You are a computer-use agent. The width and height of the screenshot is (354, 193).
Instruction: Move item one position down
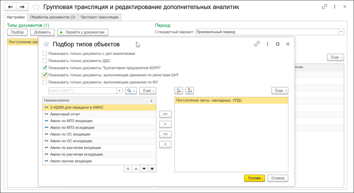click(144, 169)
